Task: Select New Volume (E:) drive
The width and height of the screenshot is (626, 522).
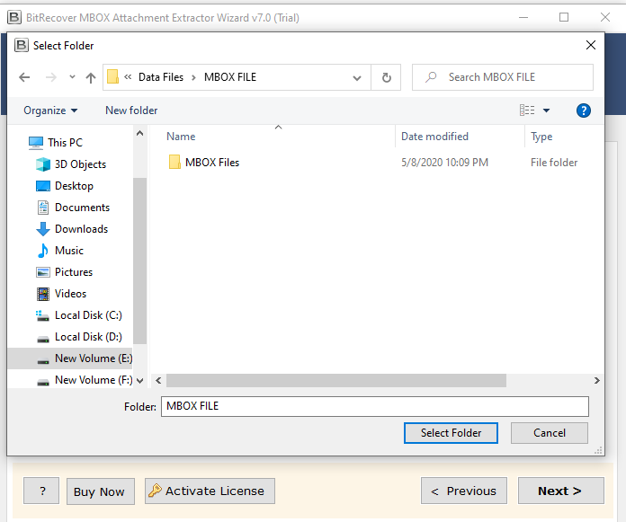Action: [x=70, y=358]
